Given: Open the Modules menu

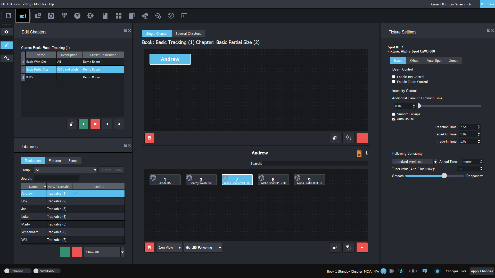Looking at the screenshot, I should 40,4.
